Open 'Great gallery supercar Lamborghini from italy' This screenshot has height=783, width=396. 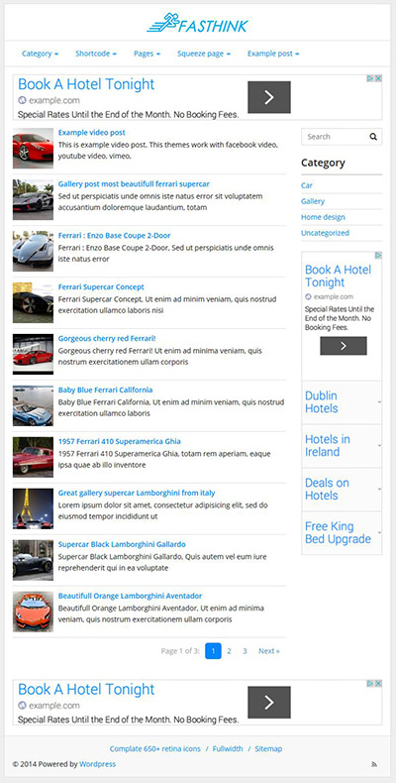[137, 493]
